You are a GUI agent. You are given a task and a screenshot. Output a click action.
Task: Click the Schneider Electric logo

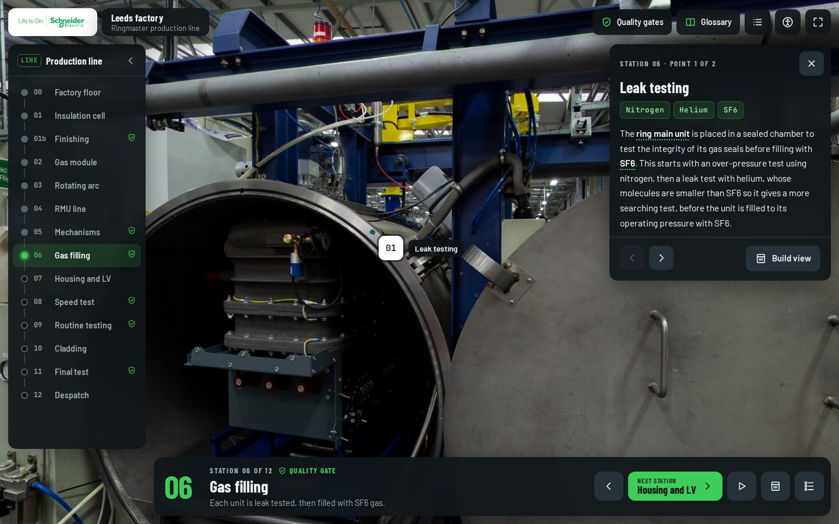[52, 22]
